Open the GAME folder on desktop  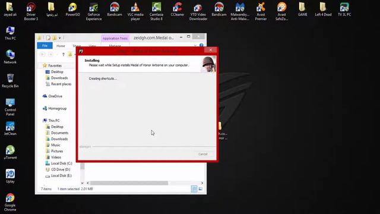(302, 10)
